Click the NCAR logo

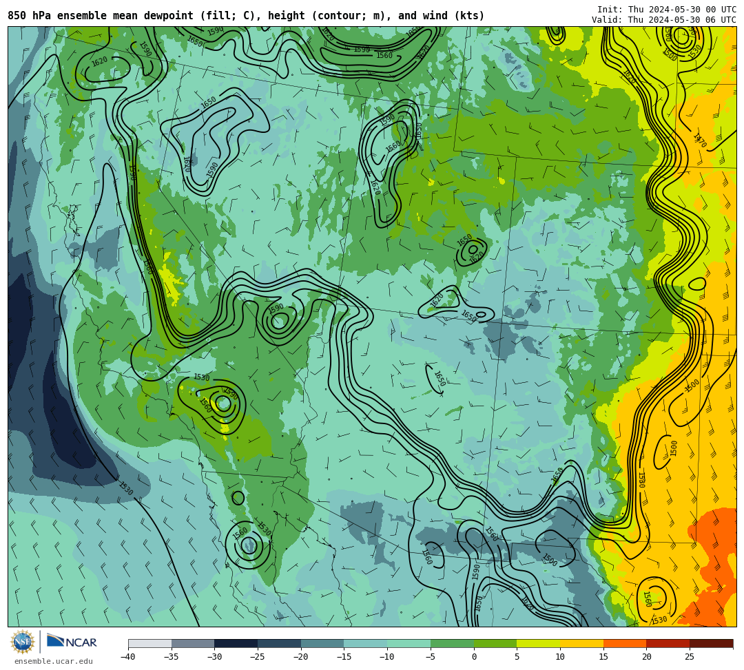72,642
